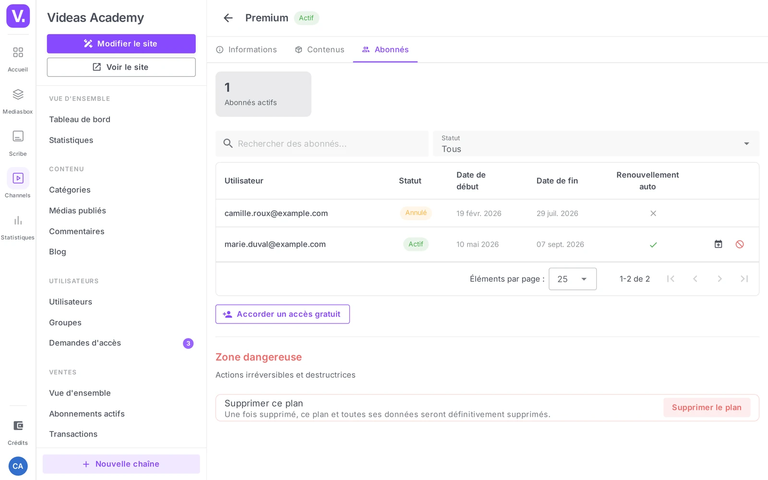This screenshot has width=768, height=480.
Task: Go to previous page of subscribers
Action: pyautogui.click(x=695, y=279)
